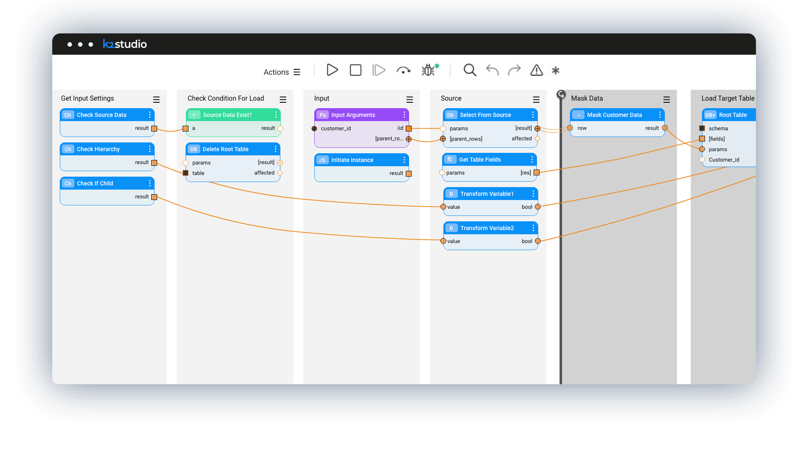Click the redo arrow icon
The width and height of the screenshot is (804, 451).
(514, 70)
